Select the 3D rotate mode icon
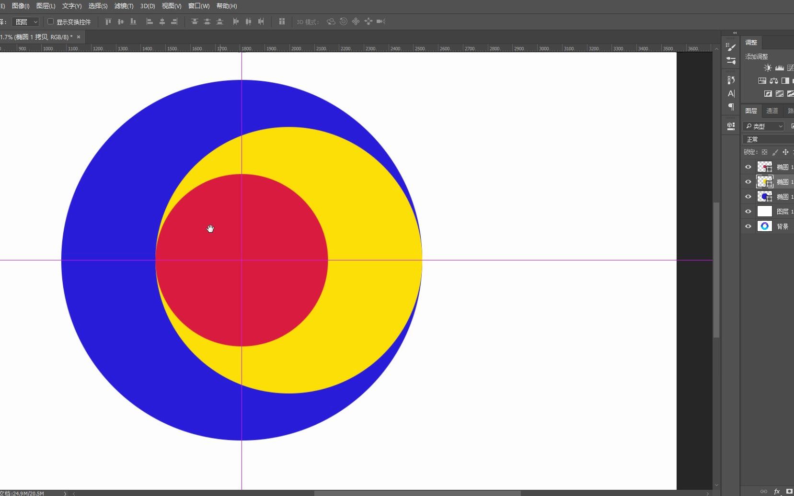The height and width of the screenshot is (496, 794). pyautogui.click(x=331, y=22)
